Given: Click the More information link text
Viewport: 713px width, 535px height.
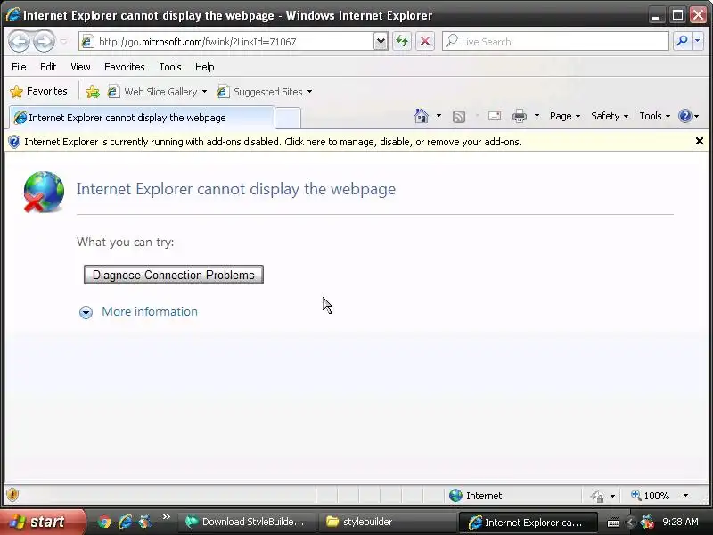Looking at the screenshot, I should [x=150, y=311].
